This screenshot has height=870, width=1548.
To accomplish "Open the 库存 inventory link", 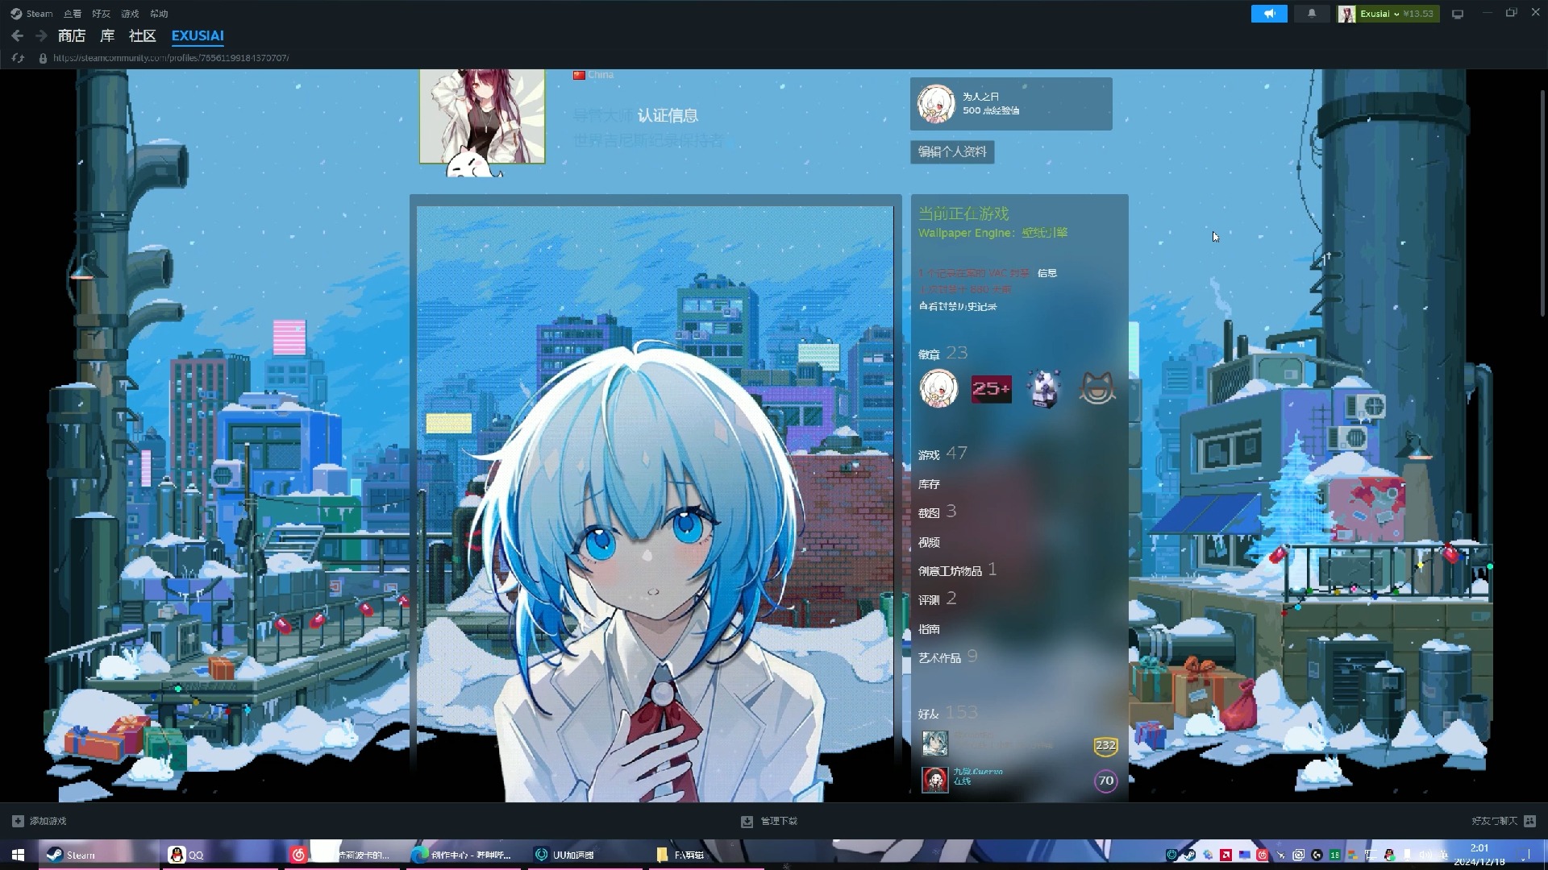I will [x=929, y=484].
